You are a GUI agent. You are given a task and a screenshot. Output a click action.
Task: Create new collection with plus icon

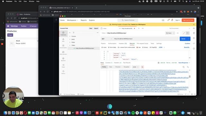[70, 33]
